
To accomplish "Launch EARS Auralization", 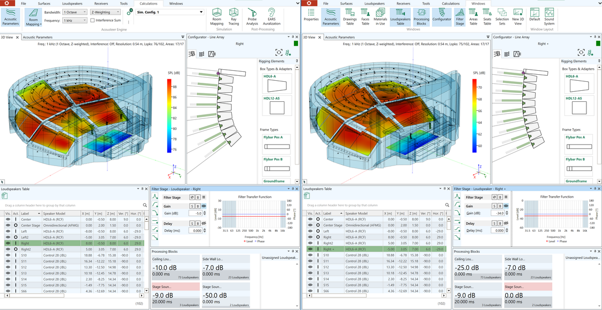I will [x=271, y=17].
